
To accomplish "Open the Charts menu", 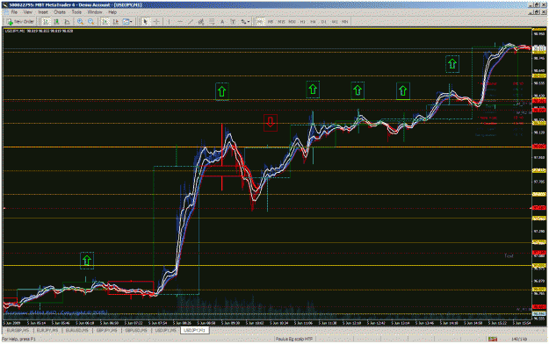I will 60,12.
